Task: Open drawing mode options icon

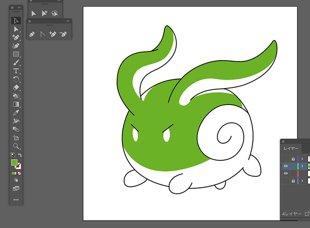Action: [16, 180]
